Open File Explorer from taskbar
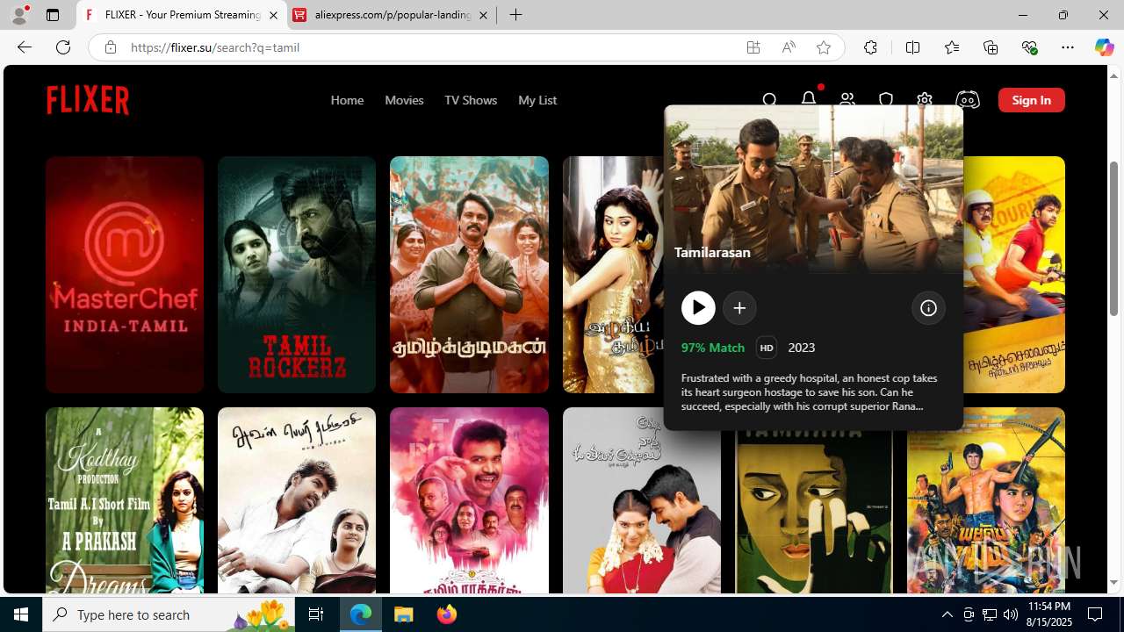The image size is (1124, 632). tap(404, 614)
